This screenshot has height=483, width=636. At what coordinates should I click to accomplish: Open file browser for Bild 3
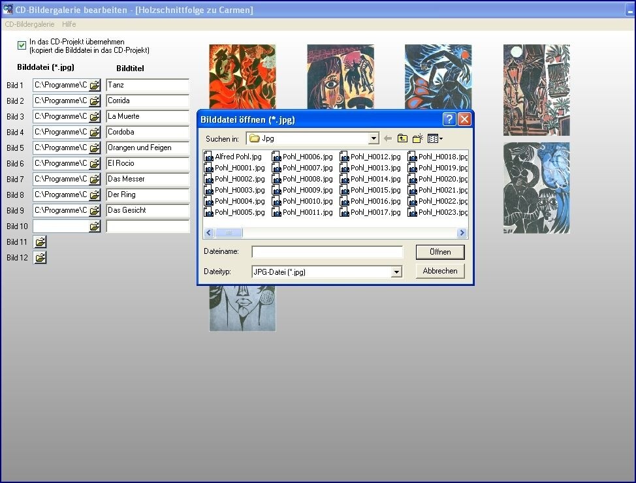click(x=95, y=117)
